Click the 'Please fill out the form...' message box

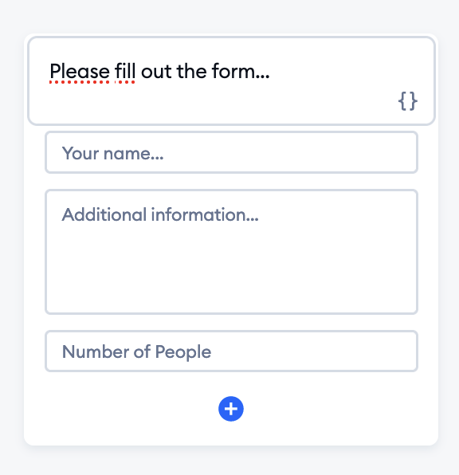(231, 80)
